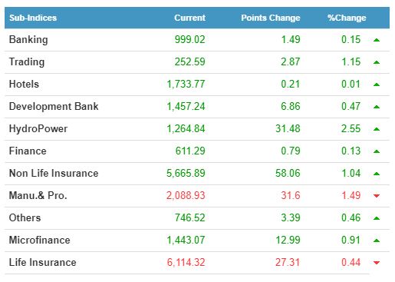
Task: Click the green up arrow in the Others row
Action: [x=377, y=218]
